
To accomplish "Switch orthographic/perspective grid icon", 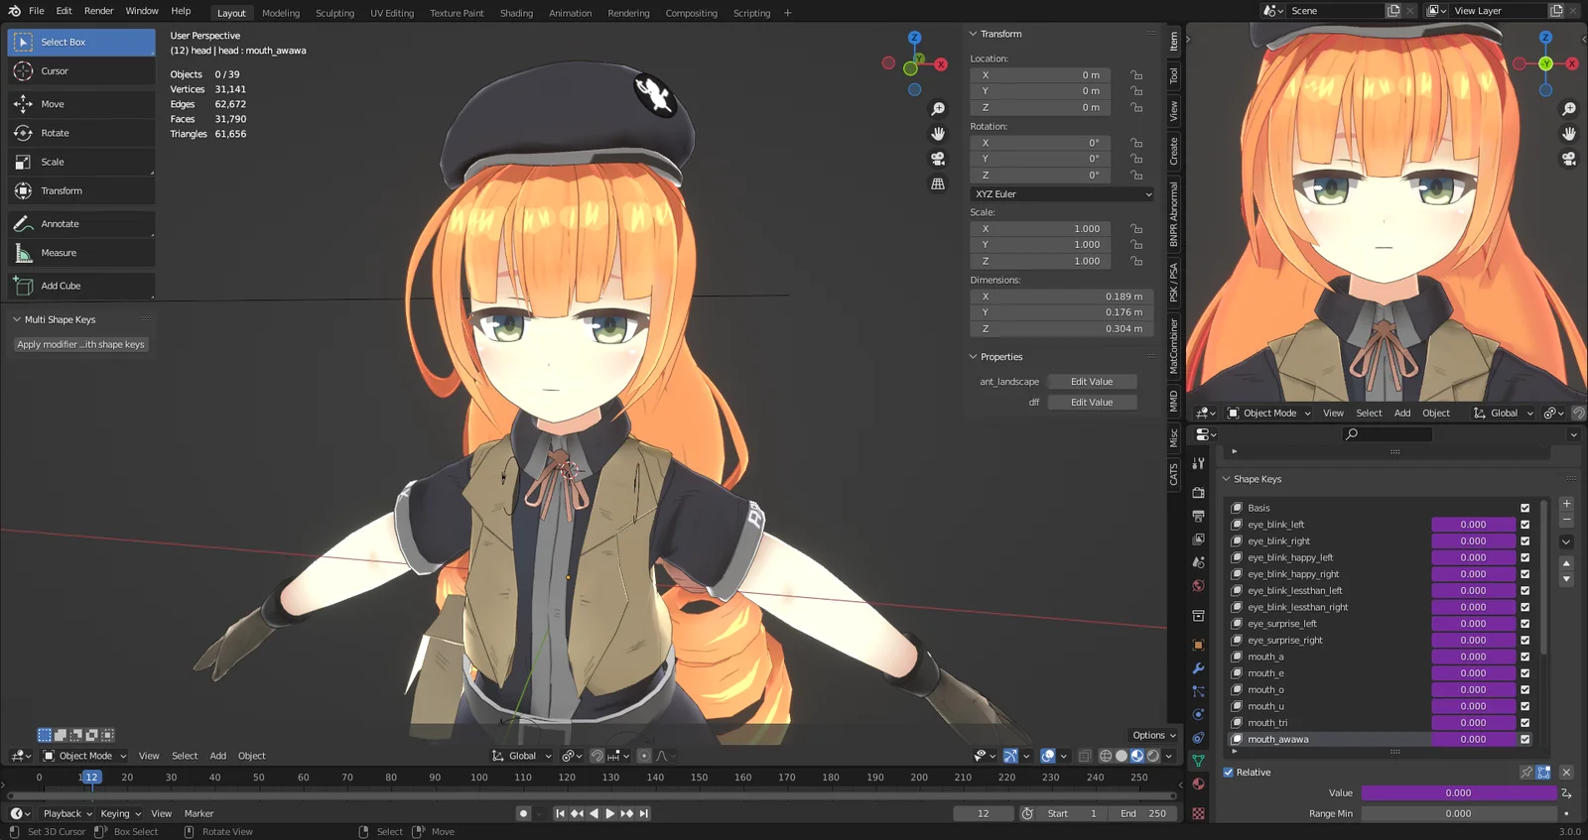I will (938, 183).
